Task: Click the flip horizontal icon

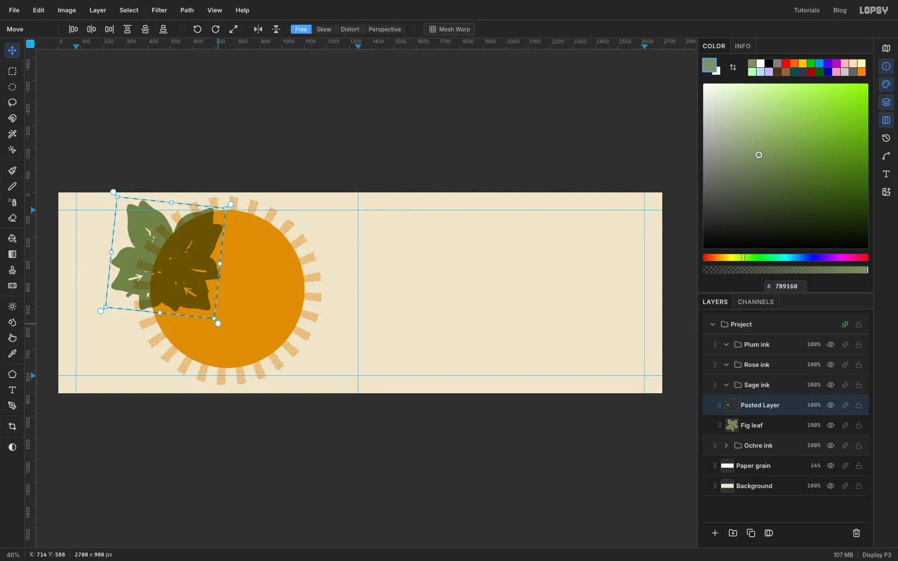Action: pos(258,29)
